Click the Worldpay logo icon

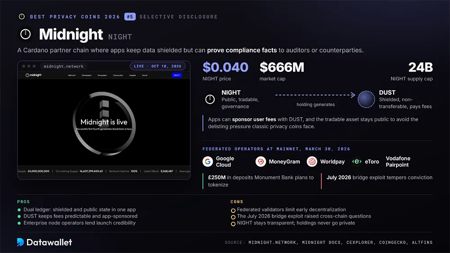pyautogui.click(x=312, y=162)
